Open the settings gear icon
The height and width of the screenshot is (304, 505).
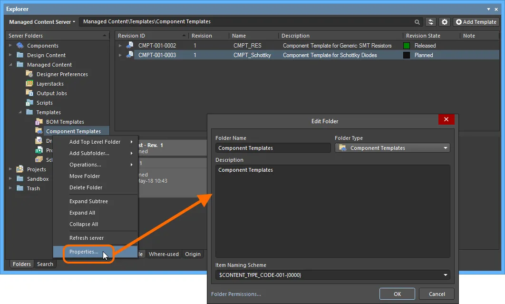[x=445, y=22]
